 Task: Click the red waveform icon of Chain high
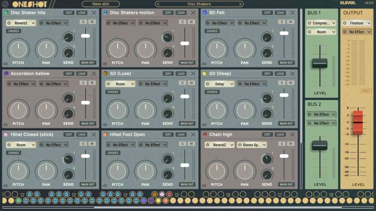(x=205, y=134)
